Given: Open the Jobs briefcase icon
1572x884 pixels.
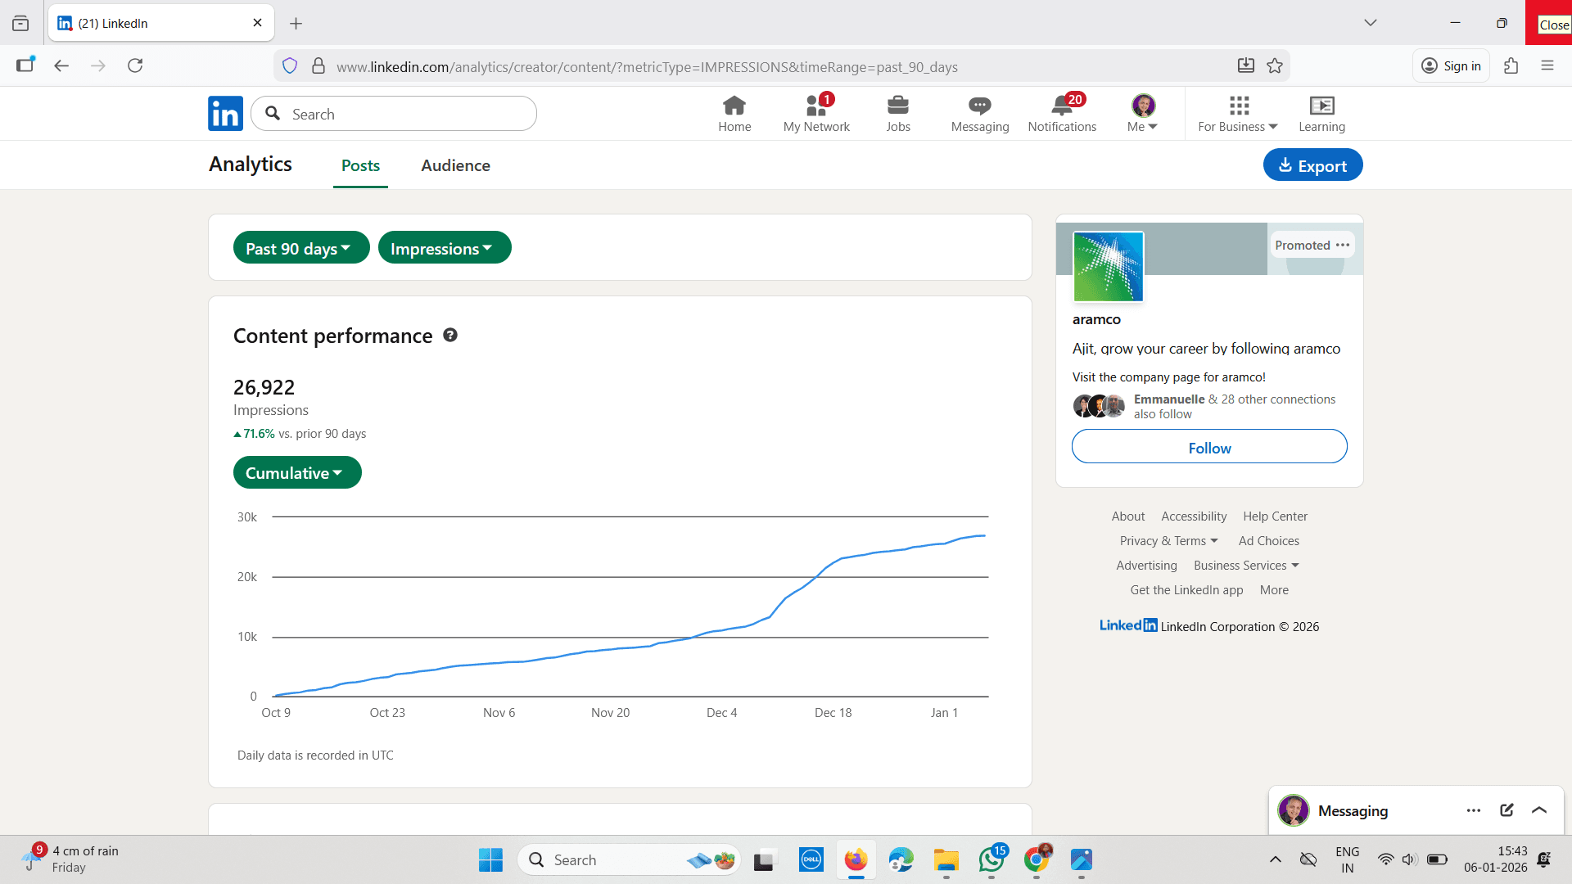Looking at the screenshot, I should tap(898, 106).
